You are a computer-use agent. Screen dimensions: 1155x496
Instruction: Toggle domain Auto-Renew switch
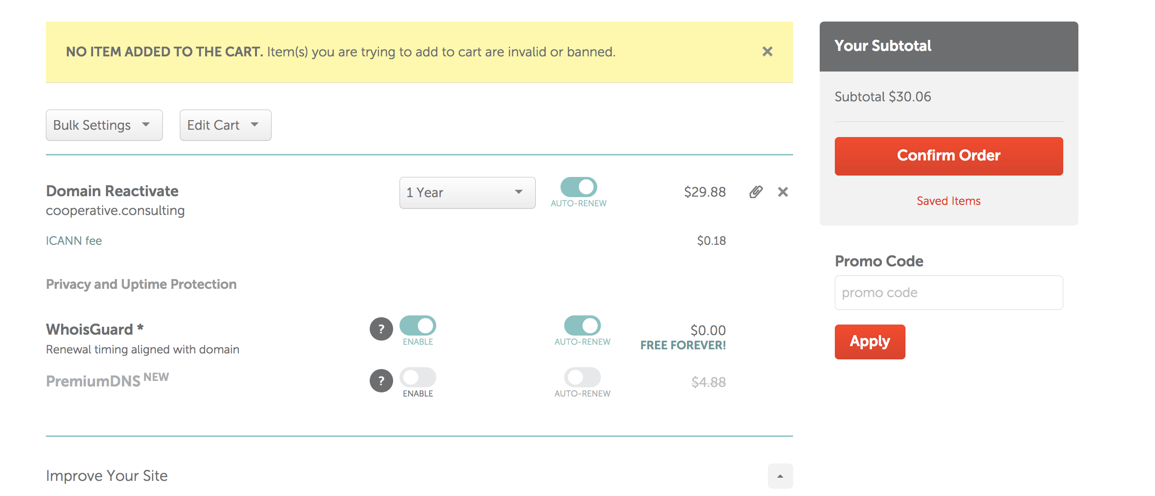tap(578, 187)
